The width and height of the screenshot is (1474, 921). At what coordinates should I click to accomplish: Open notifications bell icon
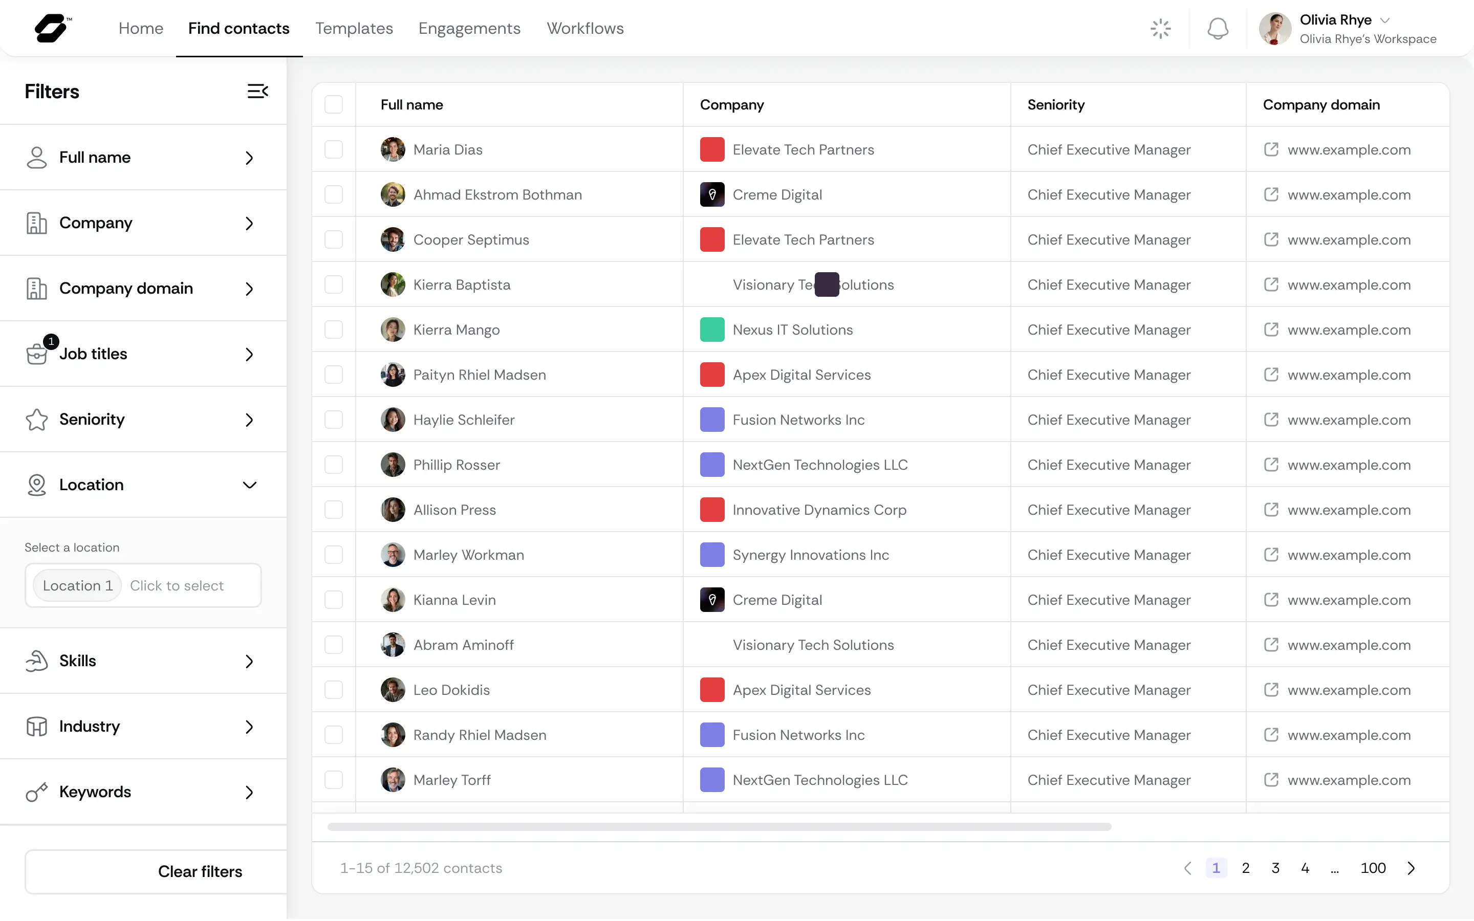(x=1218, y=29)
